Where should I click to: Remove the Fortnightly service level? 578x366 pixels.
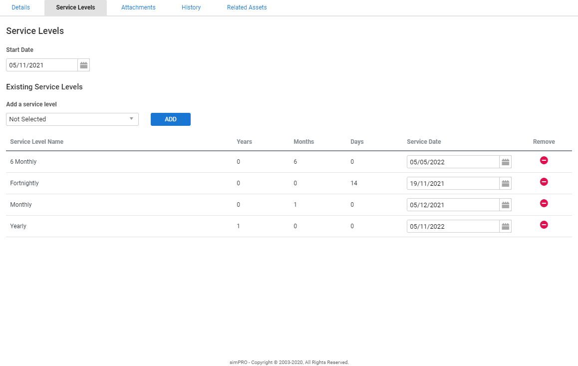pyautogui.click(x=544, y=182)
